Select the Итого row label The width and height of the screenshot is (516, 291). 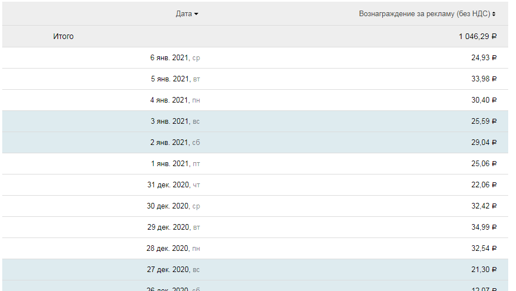point(64,36)
